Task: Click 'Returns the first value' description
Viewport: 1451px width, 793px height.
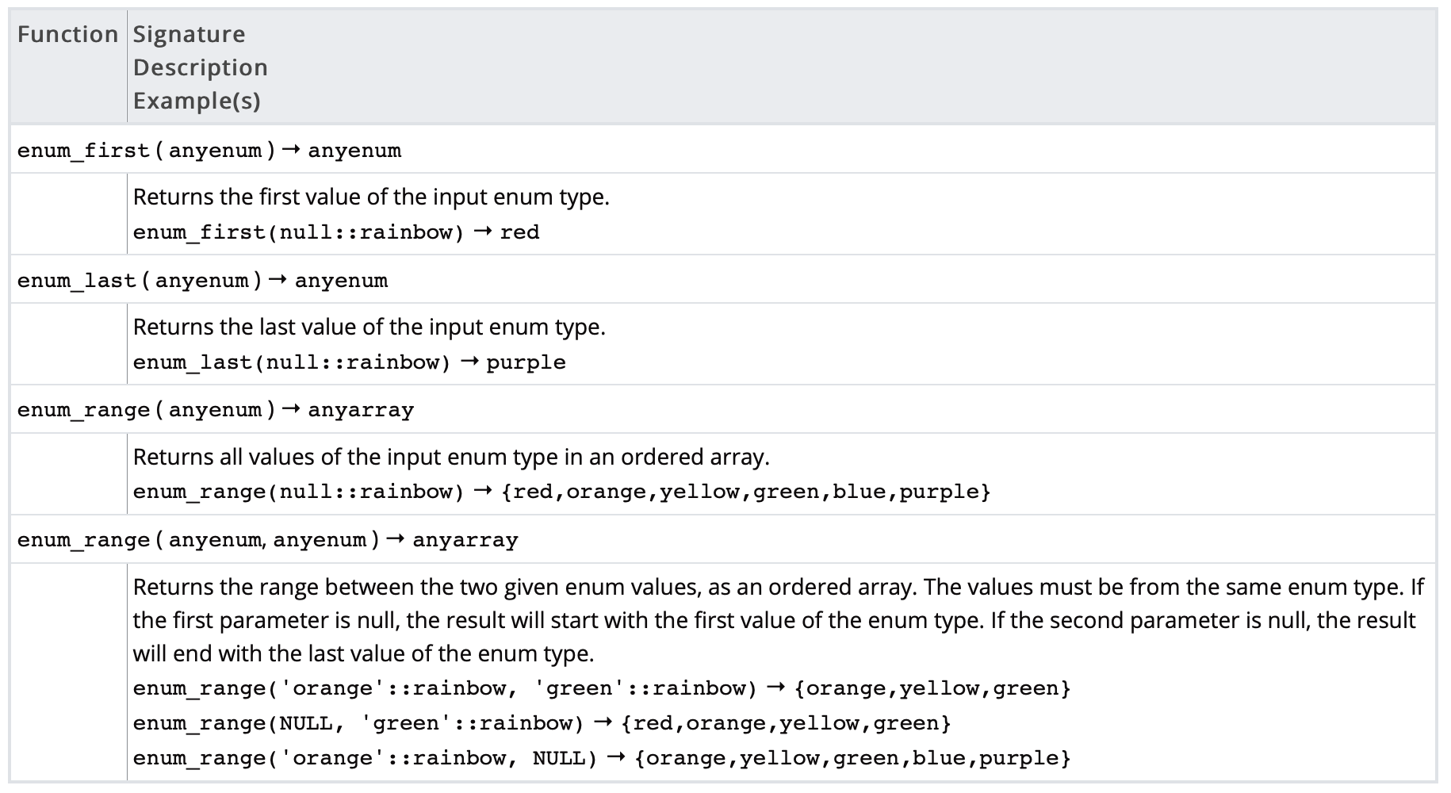Action: pyautogui.click(x=371, y=197)
